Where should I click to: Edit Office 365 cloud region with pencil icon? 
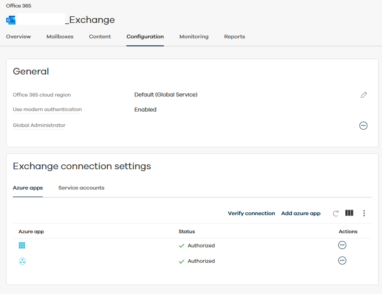click(x=364, y=95)
